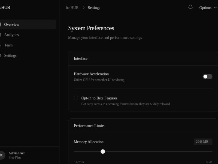Click the Settings sidebar icon
The width and height of the screenshot is (218, 164).
point(1,55)
